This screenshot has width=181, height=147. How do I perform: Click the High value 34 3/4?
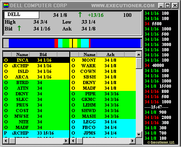point(40,22)
